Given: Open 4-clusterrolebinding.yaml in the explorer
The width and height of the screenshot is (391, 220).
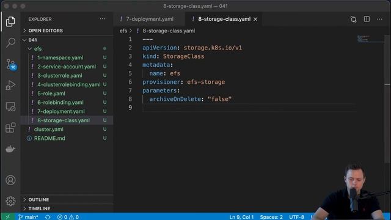Looking at the screenshot, I should tap(69, 84).
